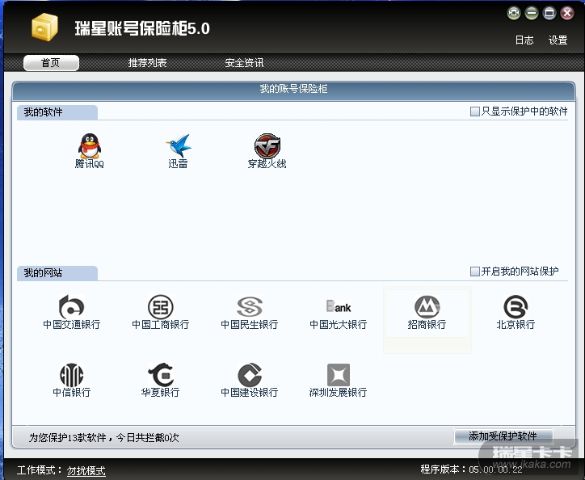Open the 中国光大银行 Bank icon

[x=339, y=306]
